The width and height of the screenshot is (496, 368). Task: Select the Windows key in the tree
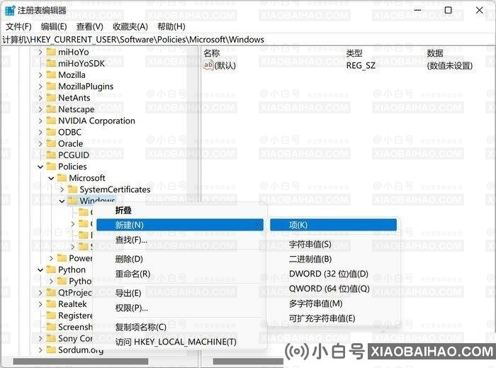click(x=97, y=201)
